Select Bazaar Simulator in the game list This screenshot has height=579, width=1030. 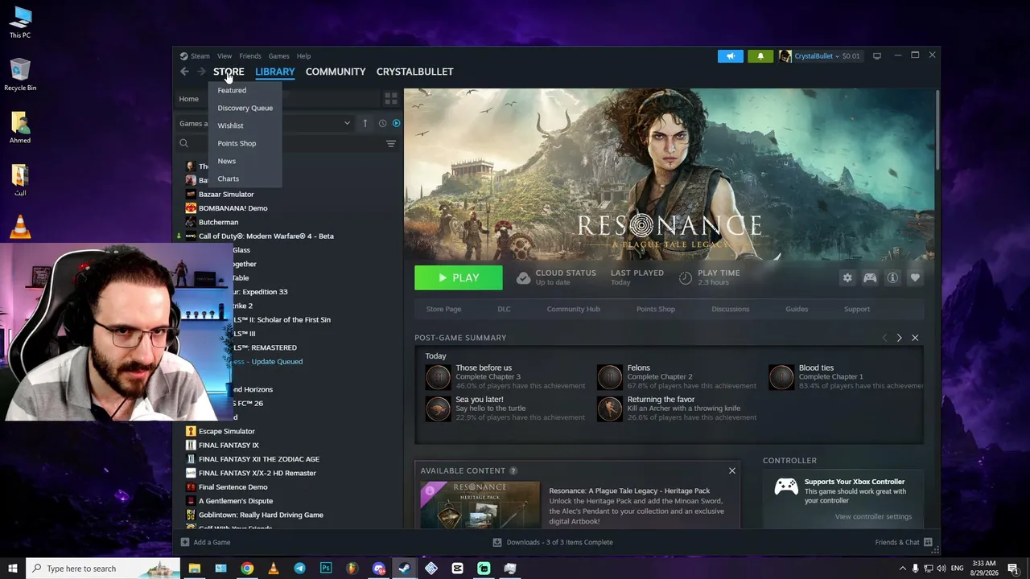pyautogui.click(x=226, y=195)
